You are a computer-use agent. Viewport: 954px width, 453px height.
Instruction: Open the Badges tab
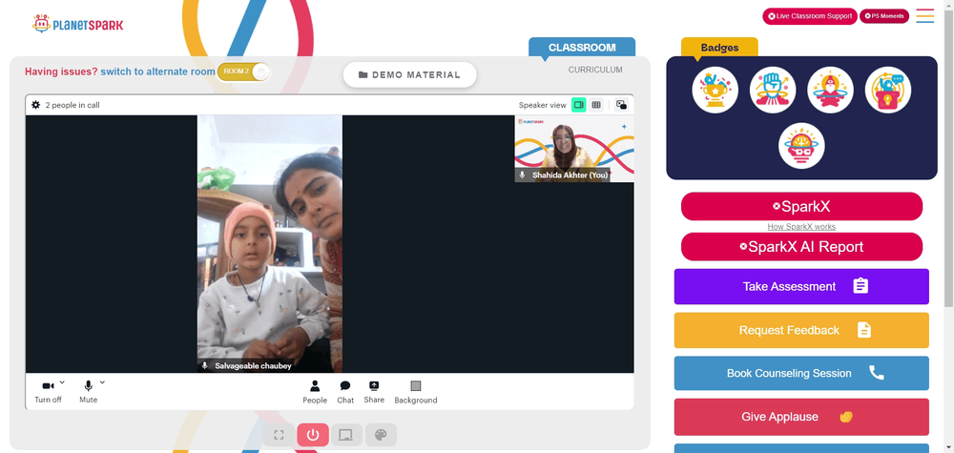(x=719, y=48)
